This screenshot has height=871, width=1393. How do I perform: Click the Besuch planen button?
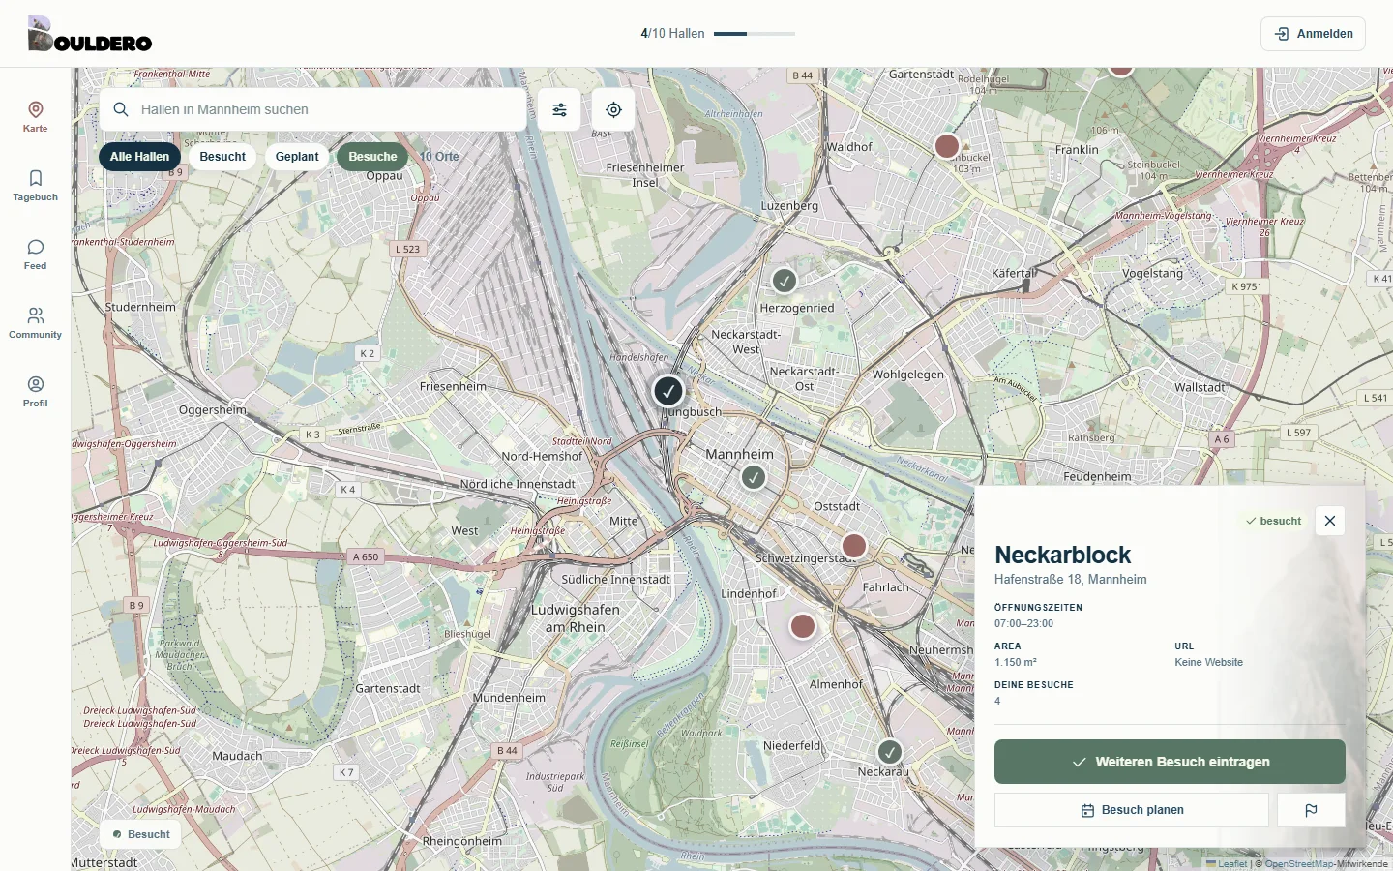(x=1132, y=810)
